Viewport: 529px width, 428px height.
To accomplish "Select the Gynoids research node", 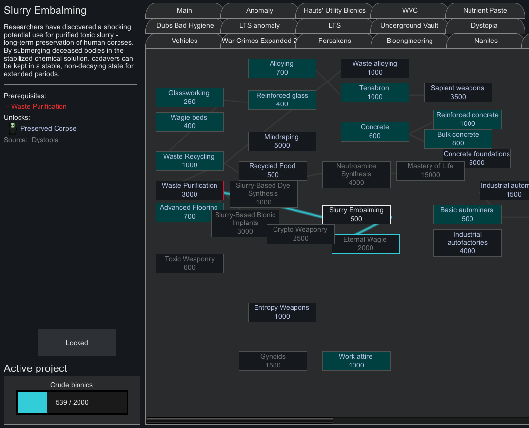I will click(x=273, y=361).
